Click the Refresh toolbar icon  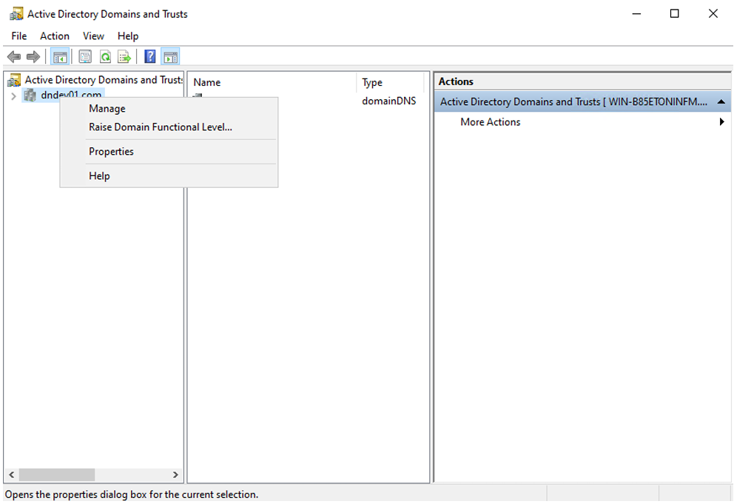105,57
